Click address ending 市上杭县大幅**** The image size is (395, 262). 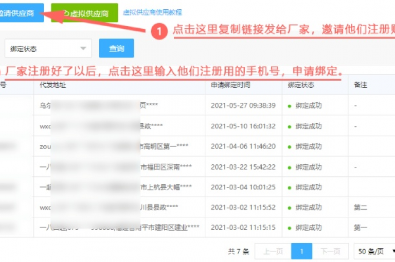pyautogui.click(x=166, y=187)
